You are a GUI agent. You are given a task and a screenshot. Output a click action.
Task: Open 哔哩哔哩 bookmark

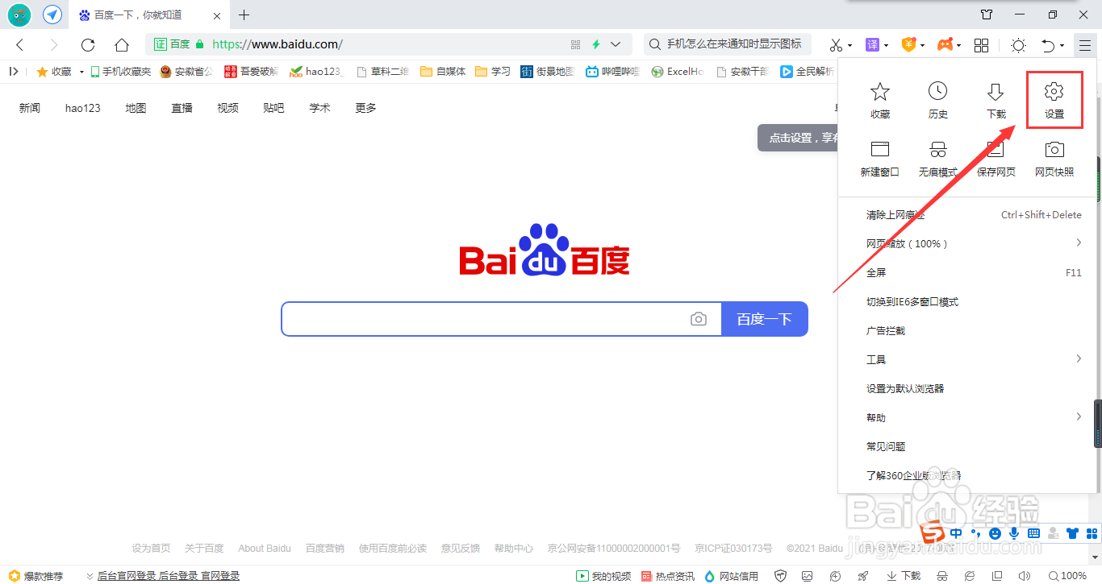pos(612,72)
